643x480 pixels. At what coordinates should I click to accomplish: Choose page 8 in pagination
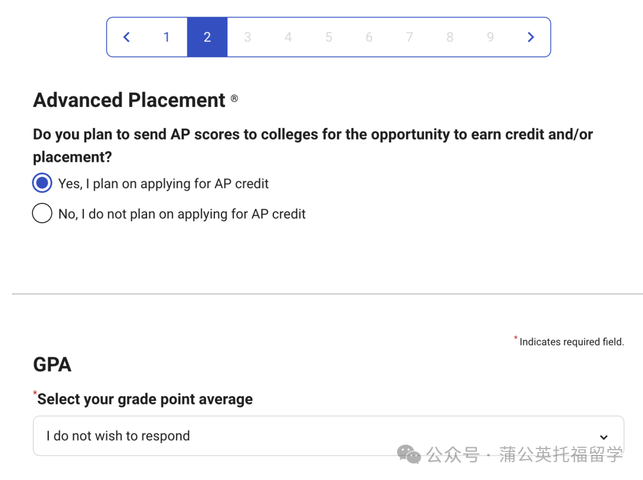[x=450, y=37]
